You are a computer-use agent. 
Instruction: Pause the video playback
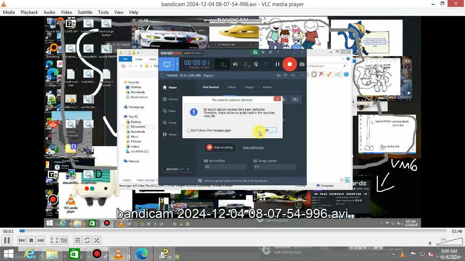(x=7, y=240)
